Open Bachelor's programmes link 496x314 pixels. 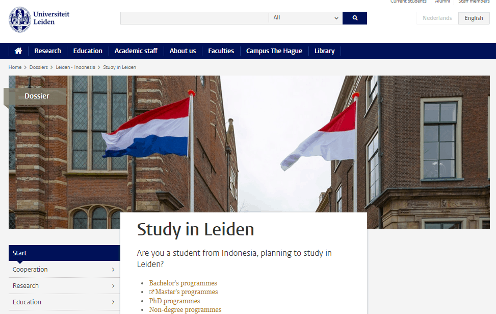coord(183,283)
